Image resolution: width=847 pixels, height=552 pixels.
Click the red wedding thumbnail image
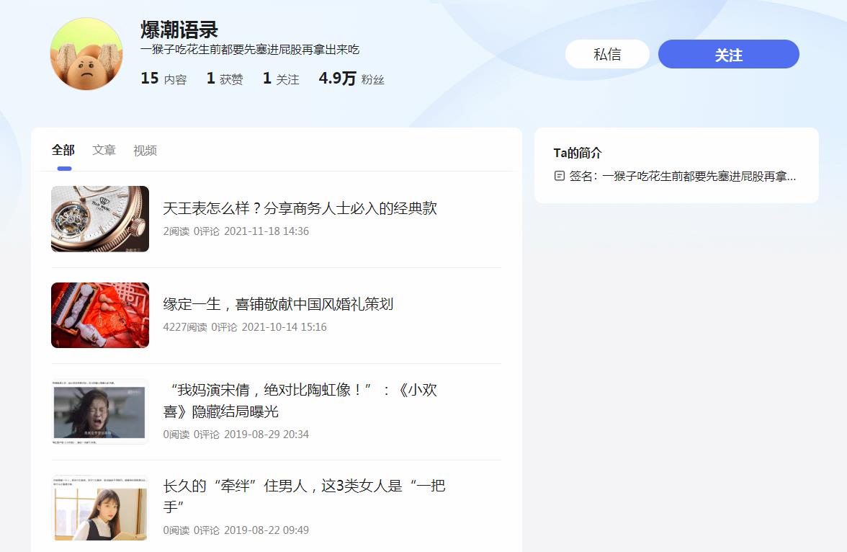tap(100, 315)
